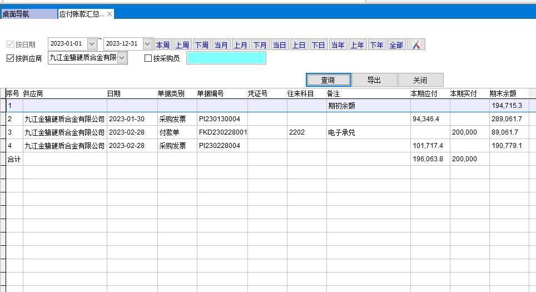Switch to the 桌面导航 tab
Screen dimensions: 536x292
(28, 14)
